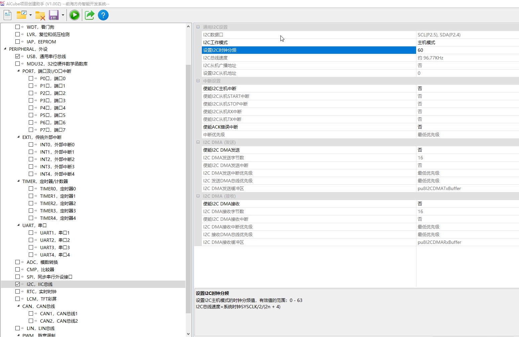Image resolution: width=519 pixels, height=337 pixels.
Task: Collapse the 中断设置 property section
Action: 198,81
